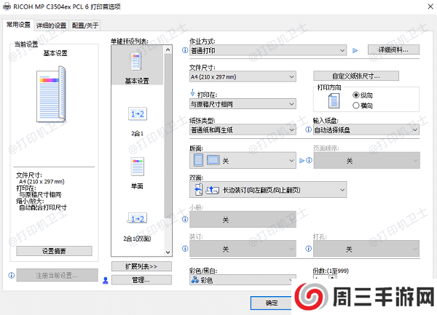437x315 pixels.
Task: Open the 页面顺序 dropdown
Action: point(366,160)
